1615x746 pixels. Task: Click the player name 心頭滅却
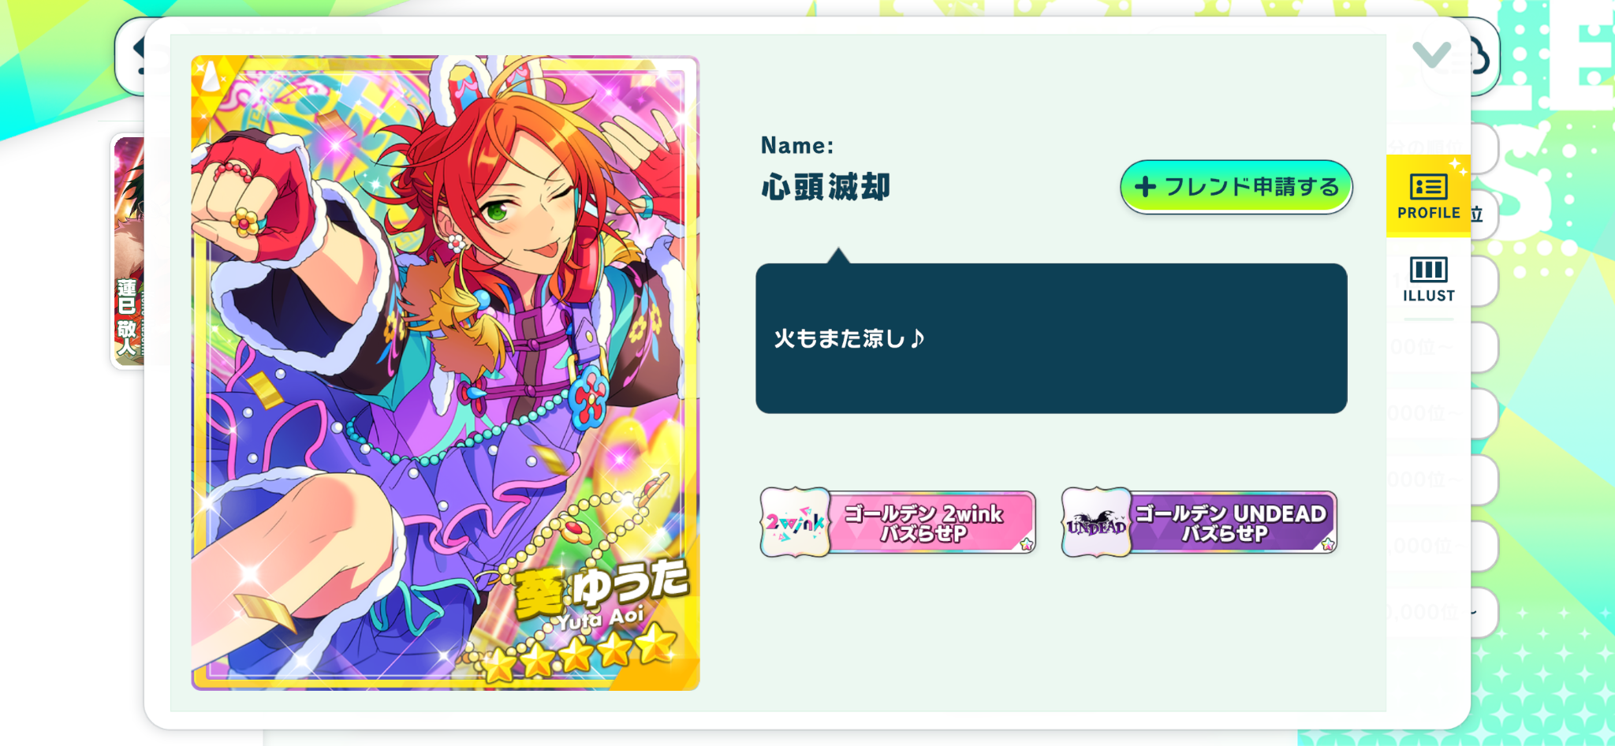[826, 188]
